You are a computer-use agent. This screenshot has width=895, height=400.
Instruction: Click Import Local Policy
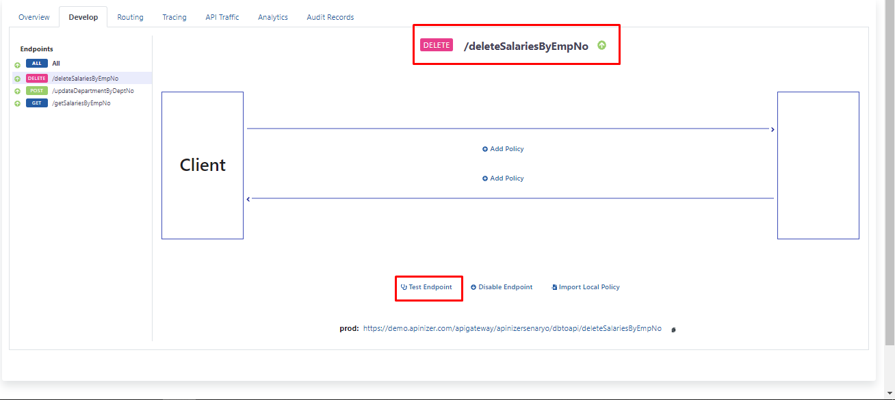click(586, 287)
